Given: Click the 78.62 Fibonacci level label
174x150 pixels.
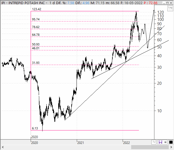Looking at the screenshot, I should pos(36,27).
